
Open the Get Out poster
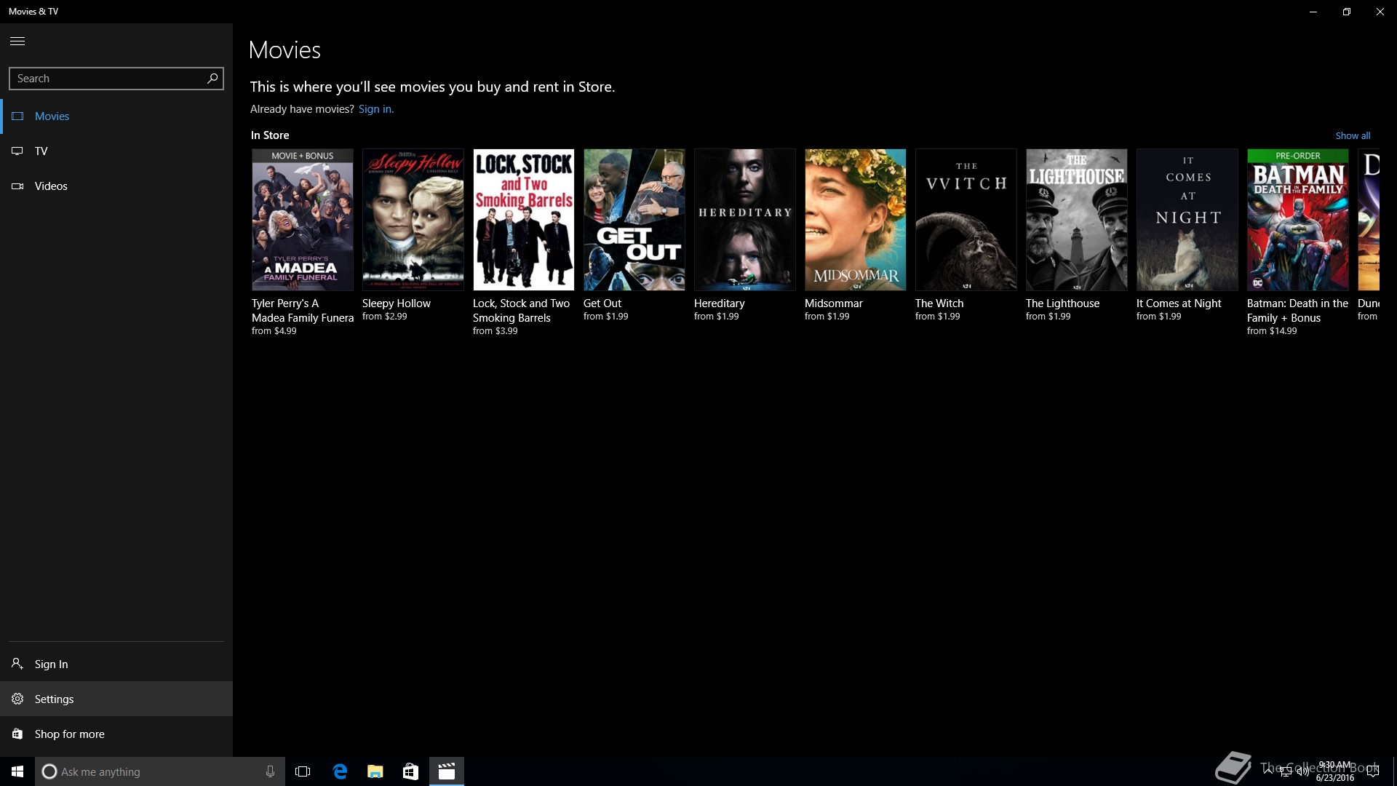pos(634,220)
